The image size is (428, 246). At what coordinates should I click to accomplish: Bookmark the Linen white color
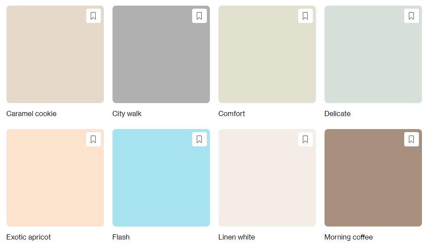tap(306, 139)
